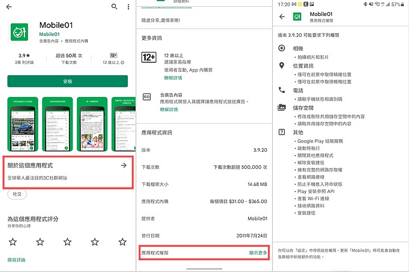This screenshot has width=409, height=272.
Task: Tap the battery 57% status bar indicator
Action: 398,4
